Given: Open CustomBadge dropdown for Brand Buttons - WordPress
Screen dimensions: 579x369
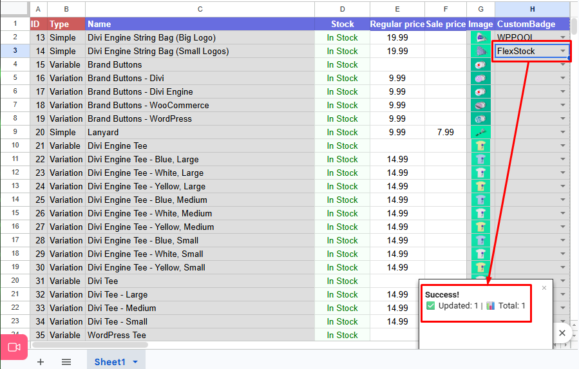Looking at the screenshot, I should (x=563, y=118).
